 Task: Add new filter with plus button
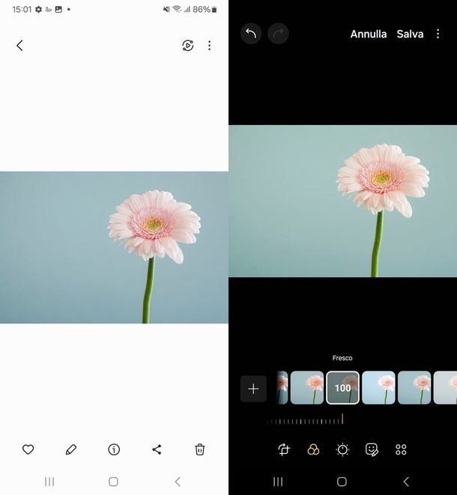253,389
